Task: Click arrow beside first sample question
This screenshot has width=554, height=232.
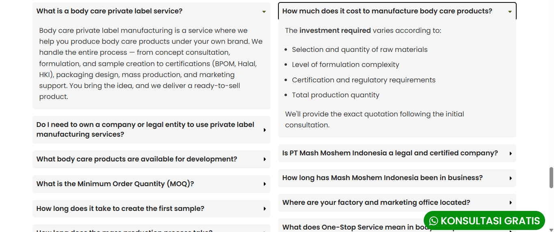Action: point(265,209)
